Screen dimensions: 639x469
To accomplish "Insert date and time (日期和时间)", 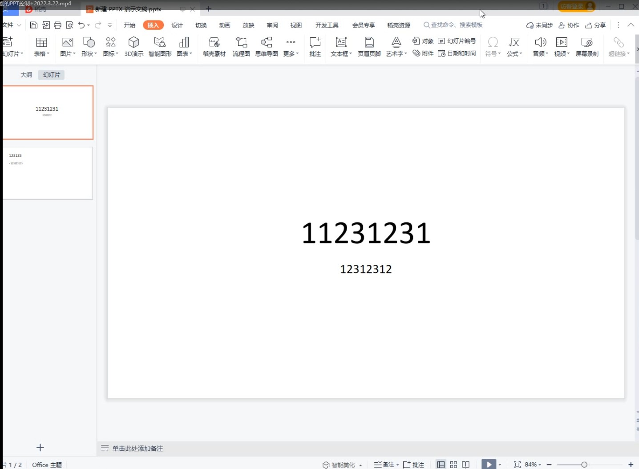I will [457, 53].
